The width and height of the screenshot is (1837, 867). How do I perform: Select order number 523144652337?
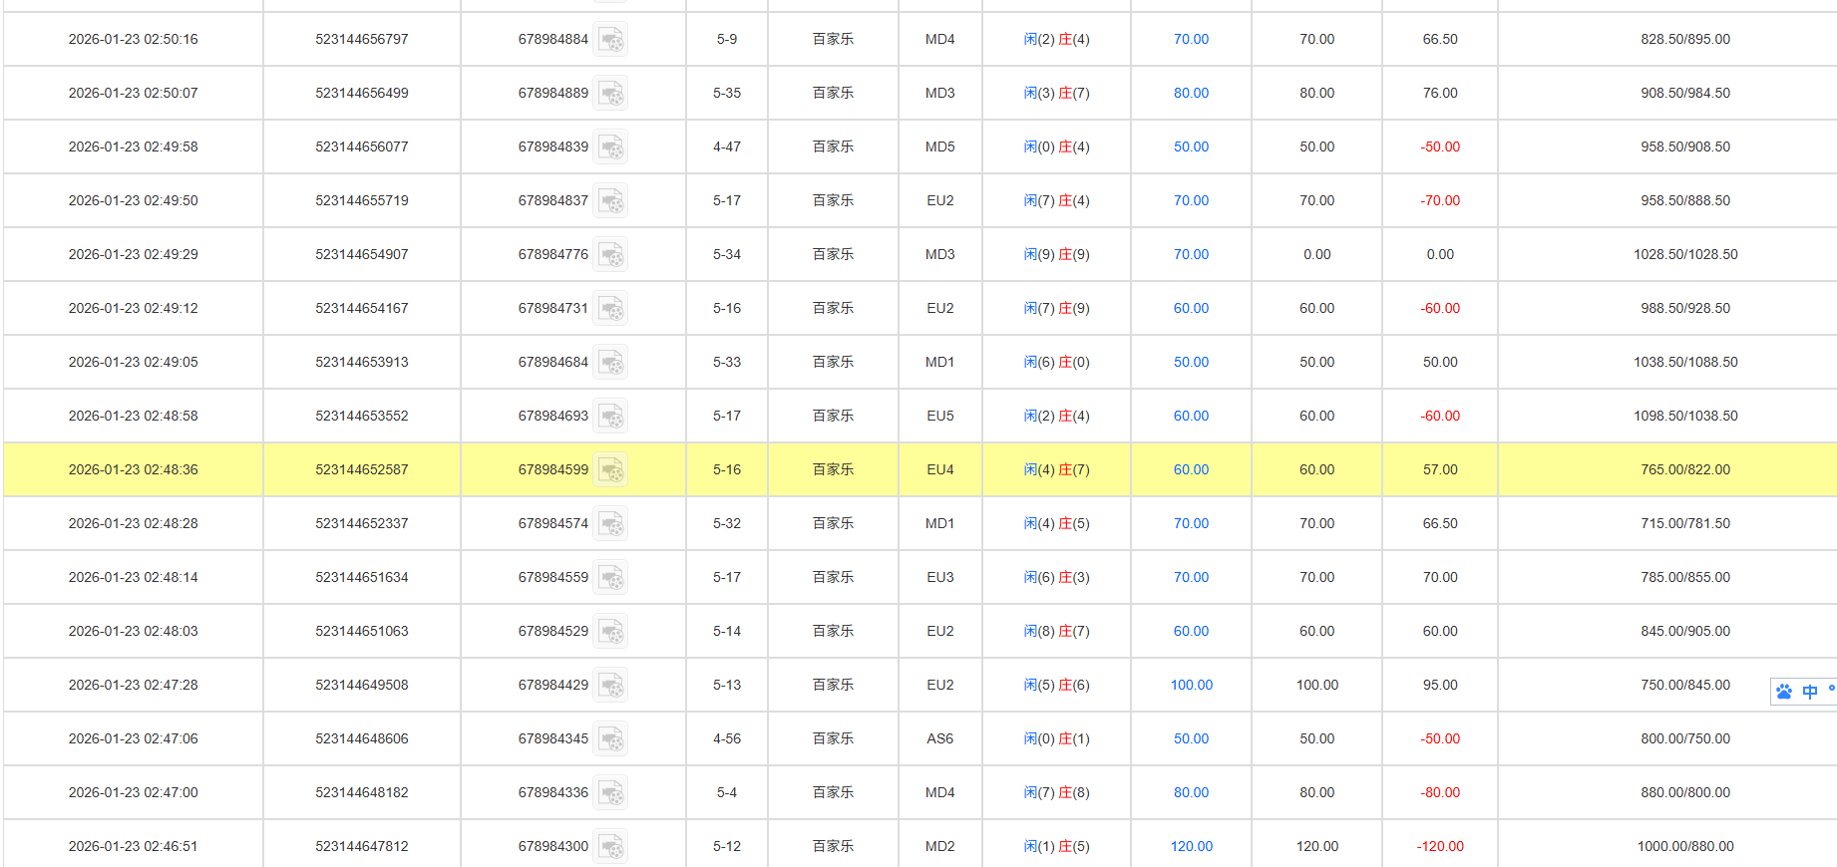pyautogui.click(x=362, y=524)
